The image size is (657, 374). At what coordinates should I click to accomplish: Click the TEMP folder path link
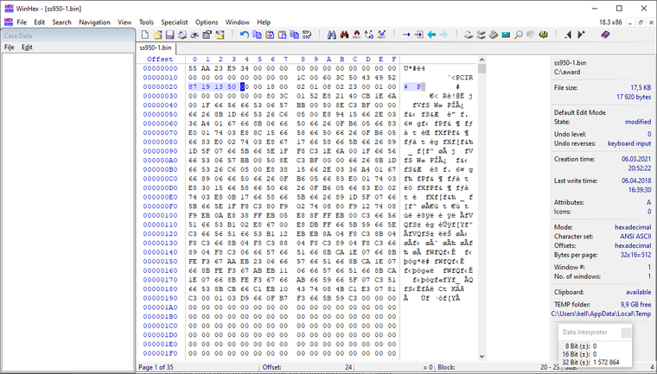click(x=601, y=314)
